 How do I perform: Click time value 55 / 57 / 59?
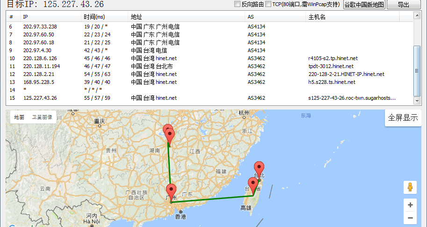click(x=97, y=98)
